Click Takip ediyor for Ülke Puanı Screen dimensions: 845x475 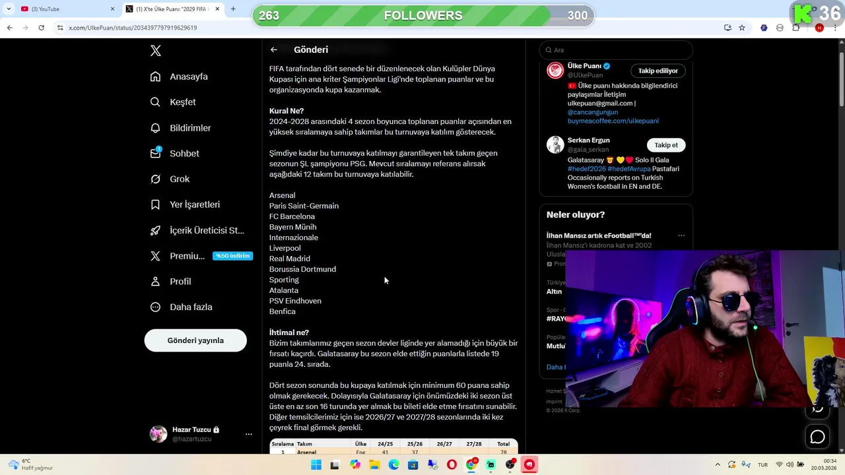[658, 71]
